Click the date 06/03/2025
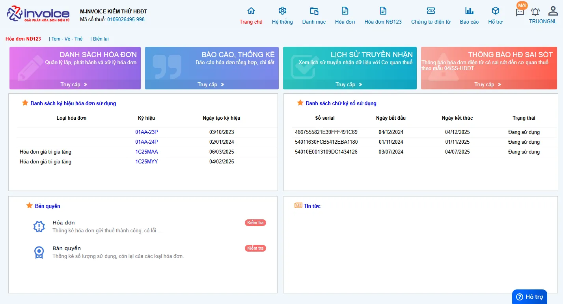The image size is (563, 304). 222,152
